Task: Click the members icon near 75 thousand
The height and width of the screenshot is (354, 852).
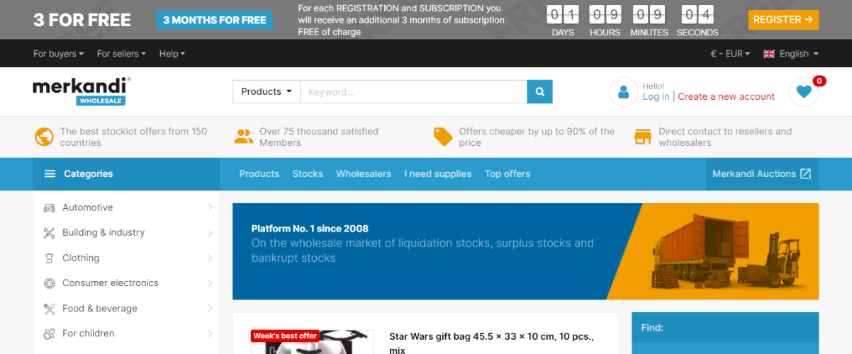Action: click(x=244, y=136)
